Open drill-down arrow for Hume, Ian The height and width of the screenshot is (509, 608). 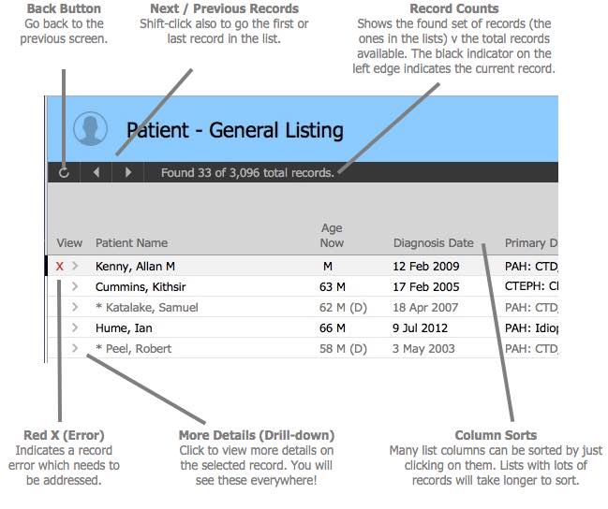(75, 328)
